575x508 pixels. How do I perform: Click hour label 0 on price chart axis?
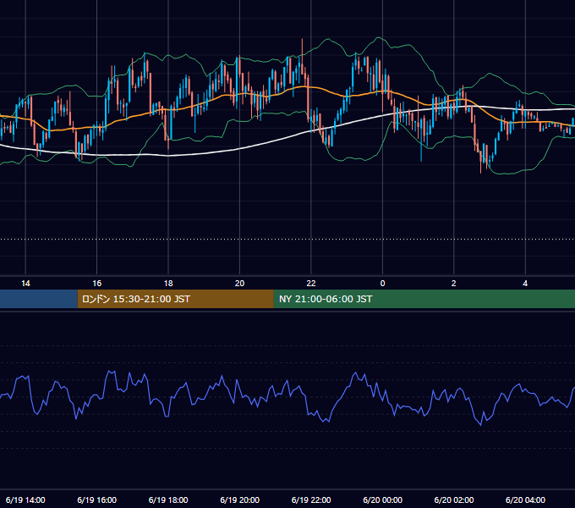[x=382, y=284]
